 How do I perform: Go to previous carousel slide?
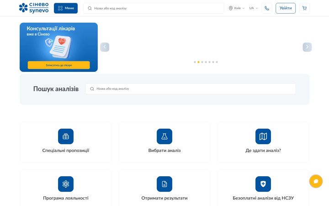[105, 47]
